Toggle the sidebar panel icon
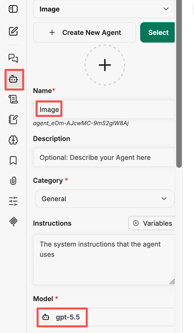 [13, 9]
